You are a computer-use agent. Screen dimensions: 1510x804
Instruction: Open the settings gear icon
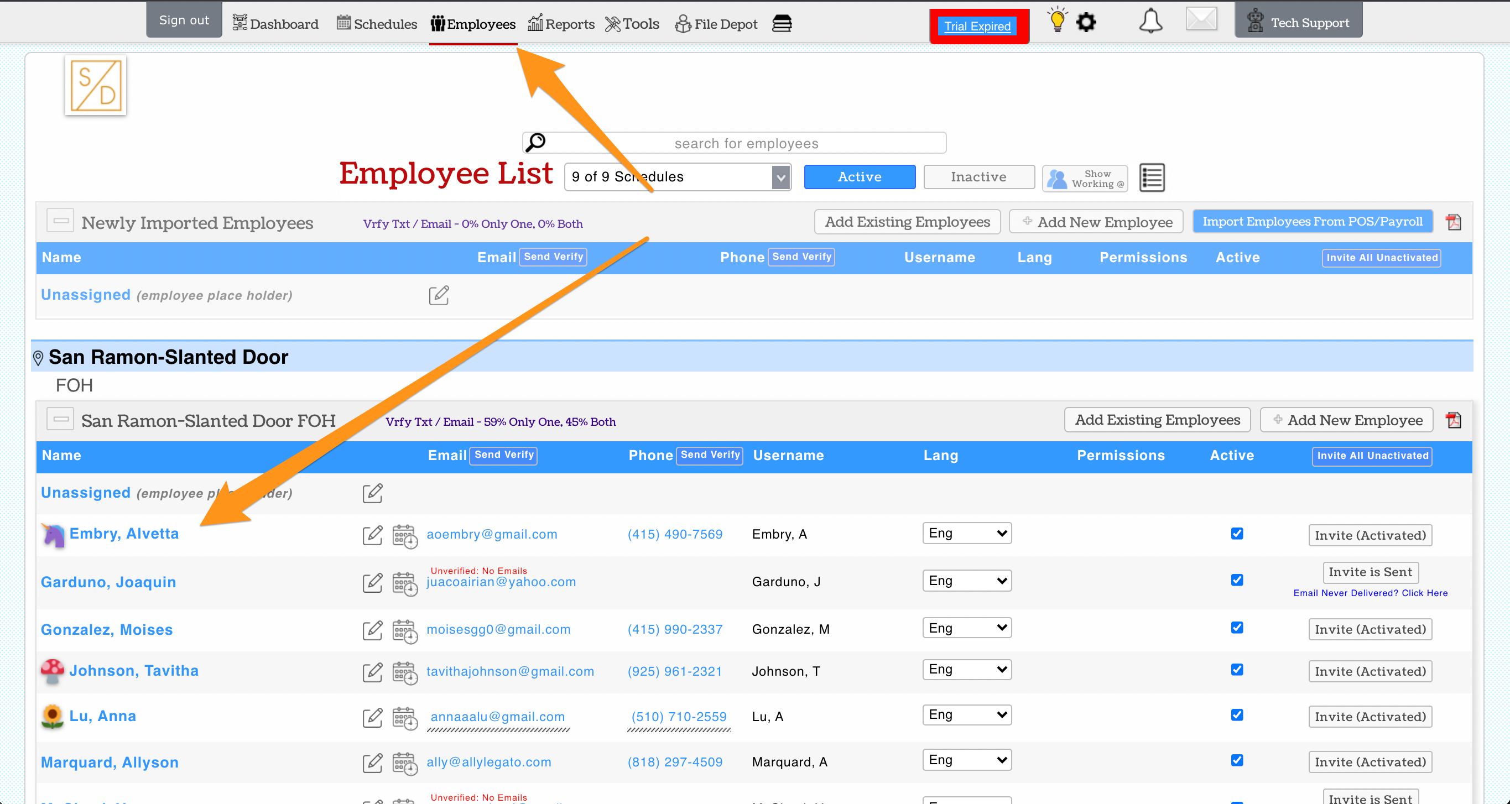pos(1086,22)
